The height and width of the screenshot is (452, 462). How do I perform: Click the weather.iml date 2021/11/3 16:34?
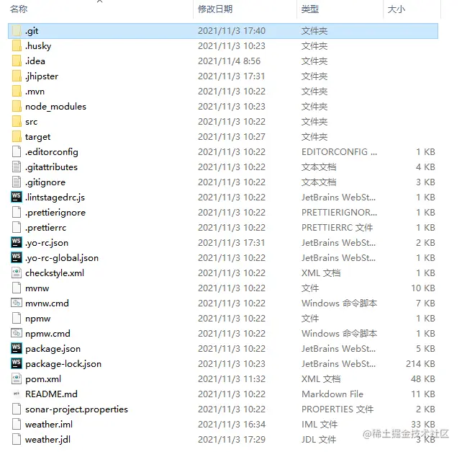(232, 425)
